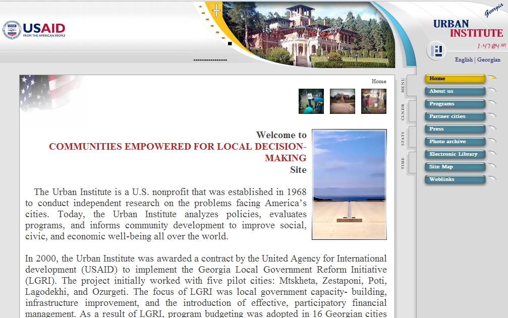This screenshot has height=318, width=508.
Task: Click the arrow icon next to Home button
Action: (x=492, y=78)
